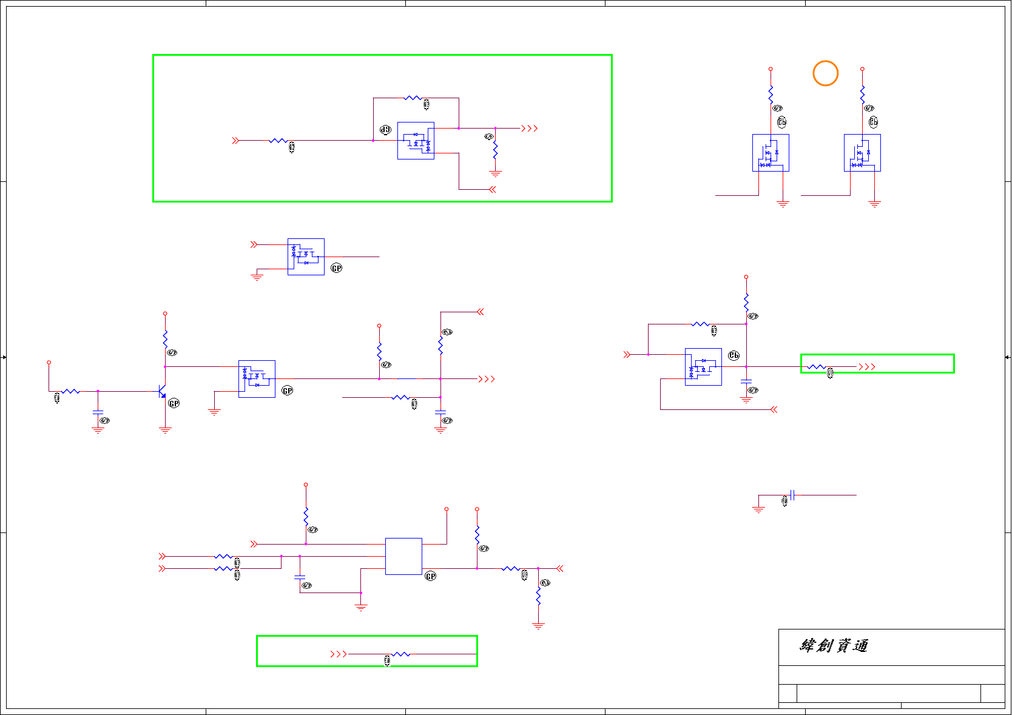Click the empty rectangular IC block
Screen dimensions: 1012x715
[403, 556]
